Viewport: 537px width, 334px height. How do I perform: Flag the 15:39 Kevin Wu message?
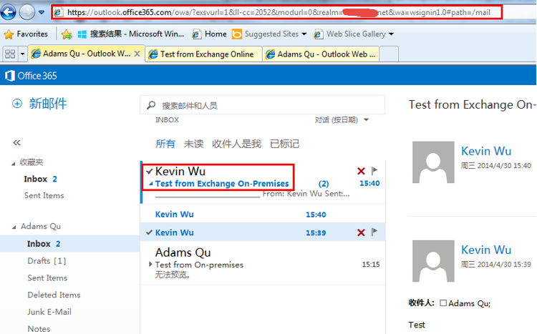(x=374, y=232)
